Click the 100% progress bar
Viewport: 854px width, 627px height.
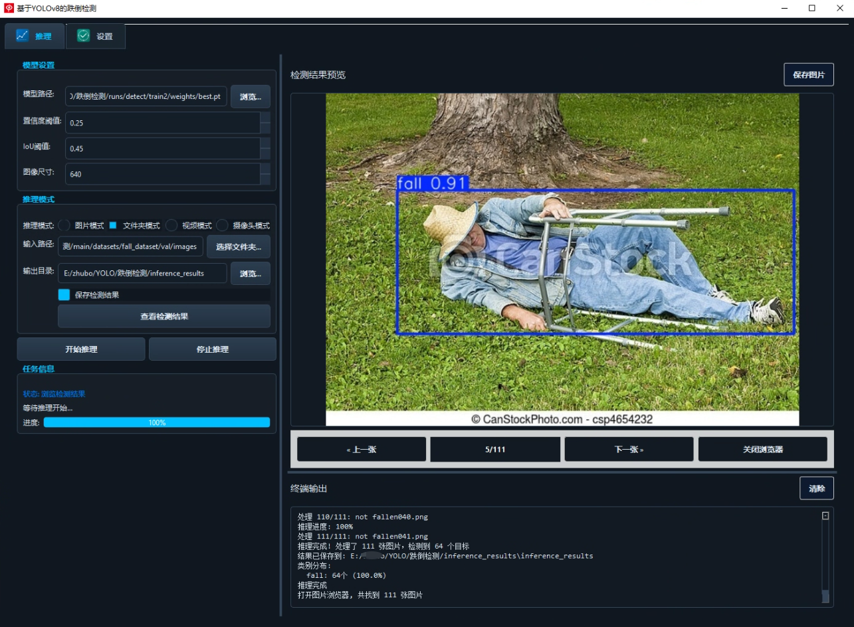click(x=157, y=422)
